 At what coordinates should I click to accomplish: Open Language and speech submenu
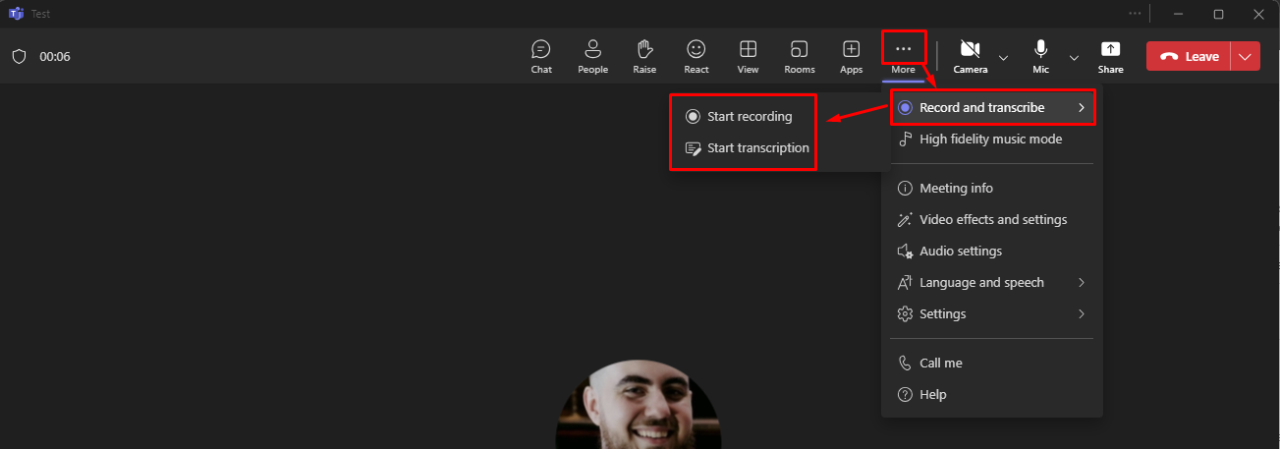point(992,282)
